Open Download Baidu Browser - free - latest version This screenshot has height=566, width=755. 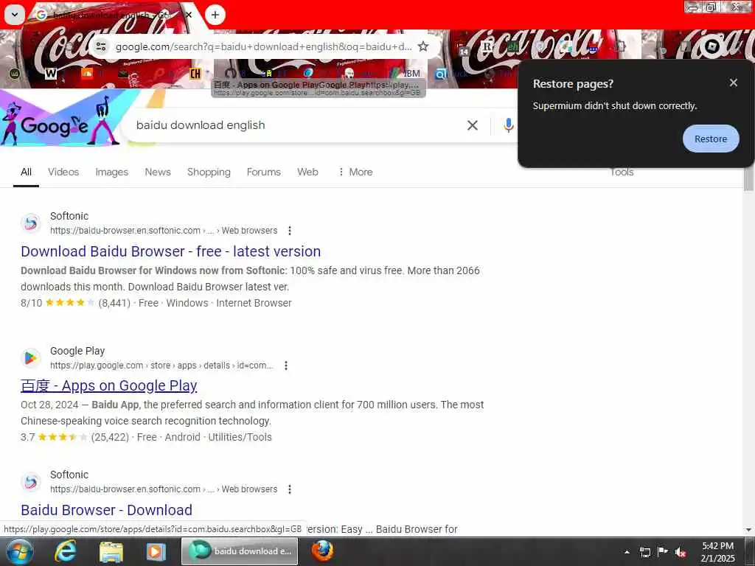170,251
